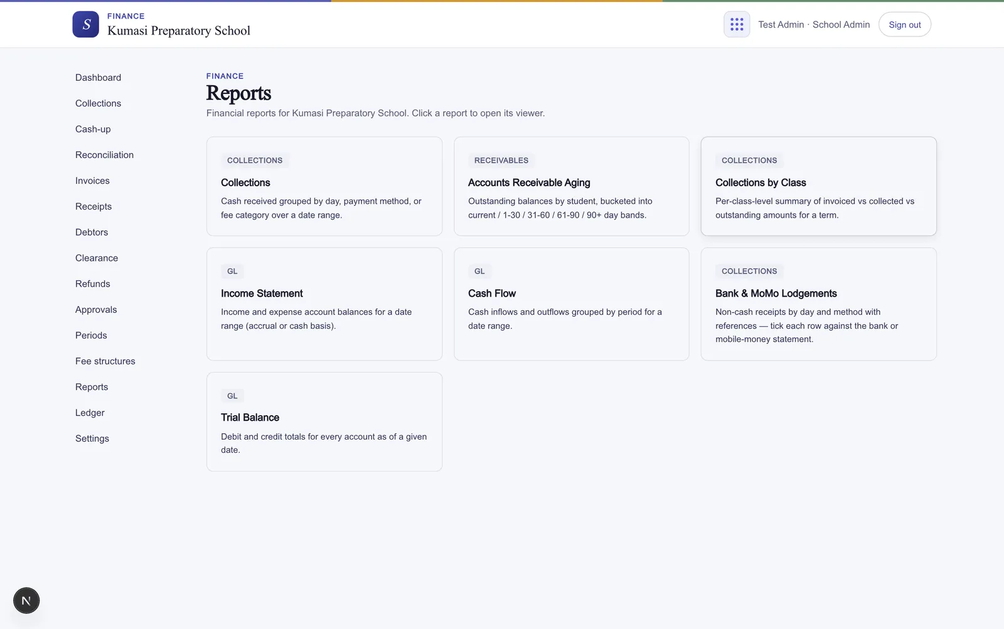
Task: Click 'Debit and credit totals' description
Action: point(324,443)
